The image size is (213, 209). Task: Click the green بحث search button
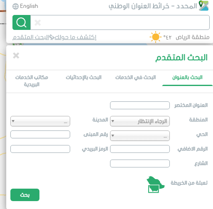click(x=25, y=195)
